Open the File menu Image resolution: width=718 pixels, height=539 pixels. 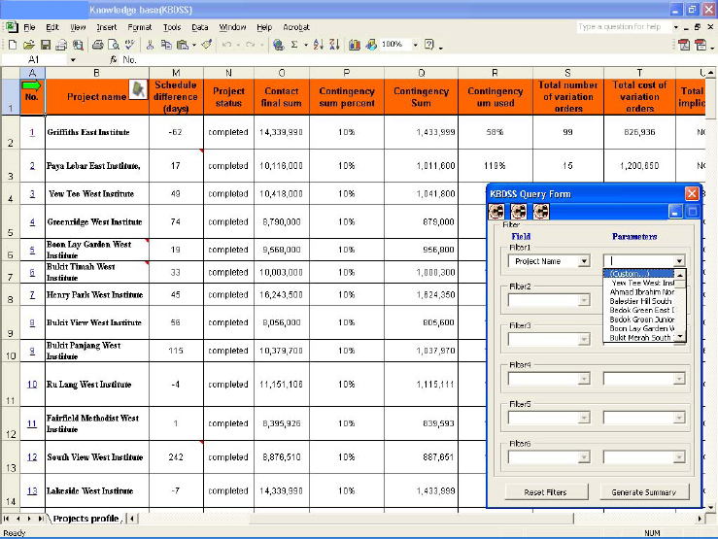(29, 27)
